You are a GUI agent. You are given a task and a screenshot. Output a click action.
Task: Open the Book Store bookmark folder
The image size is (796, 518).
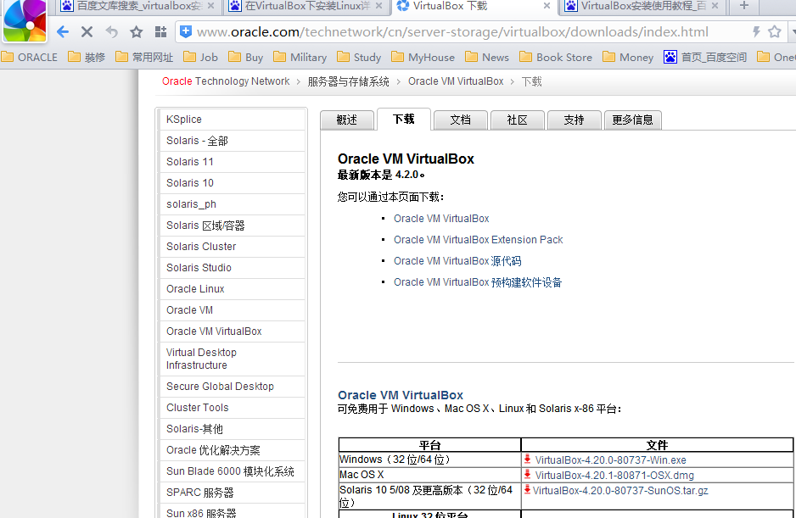coord(556,57)
